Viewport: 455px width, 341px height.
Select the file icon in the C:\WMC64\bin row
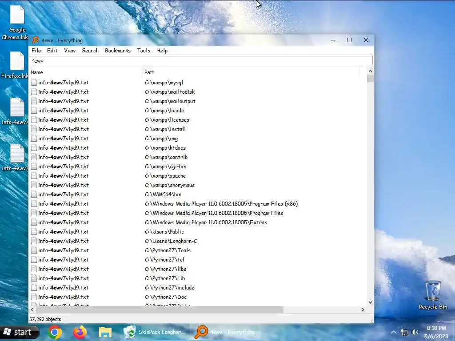tap(34, 194)
